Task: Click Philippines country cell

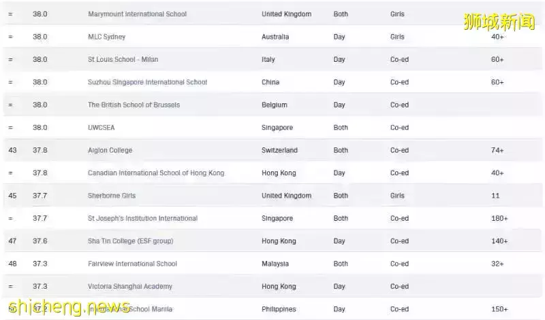Action: tap(279, 309)
